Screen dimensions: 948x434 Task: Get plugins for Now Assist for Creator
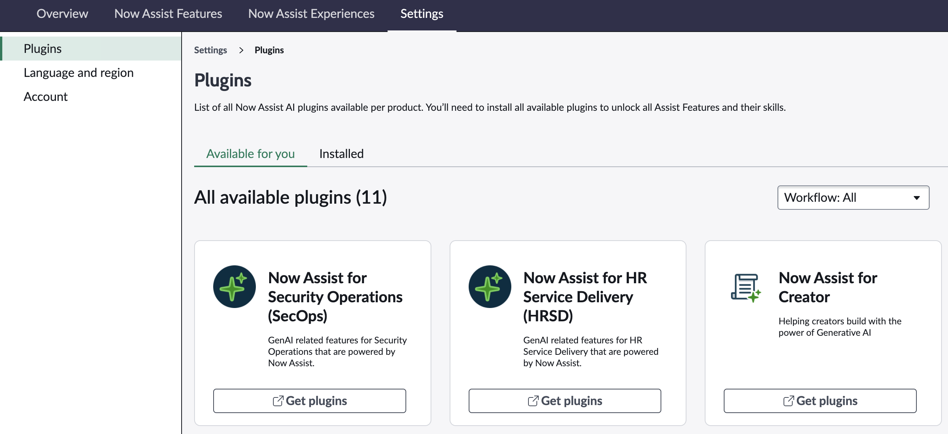tap(820, 401)
